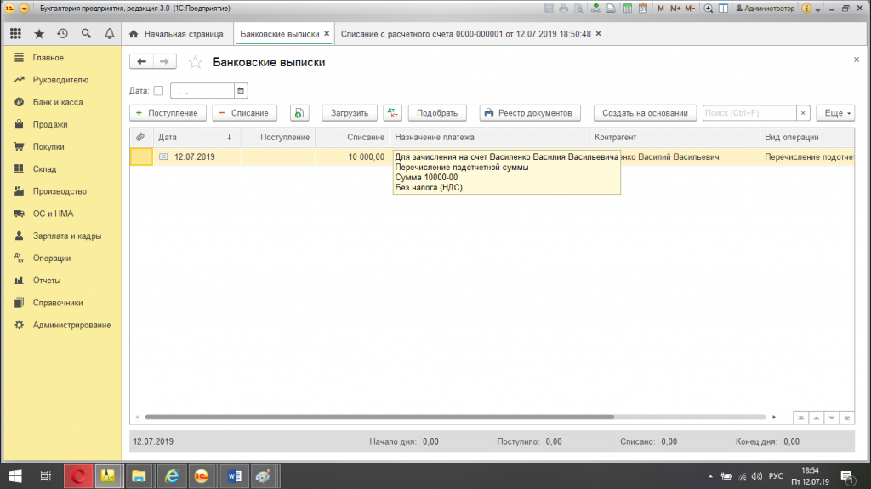This screenshot has width=871, height=489.
Task: Open Покупки section
Action: (x=62, y=146)
